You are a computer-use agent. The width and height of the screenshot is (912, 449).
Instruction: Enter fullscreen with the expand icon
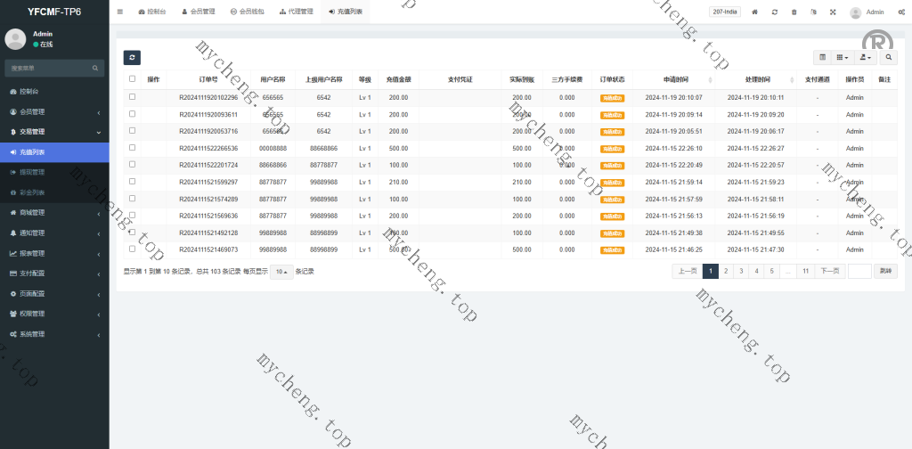[833, 12]
